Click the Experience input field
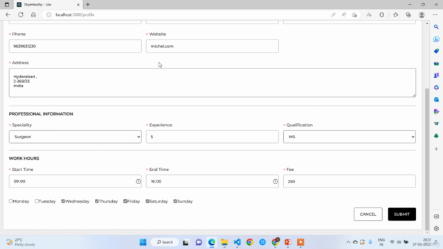This screenshot has height=249, width=443. point(213,137)
